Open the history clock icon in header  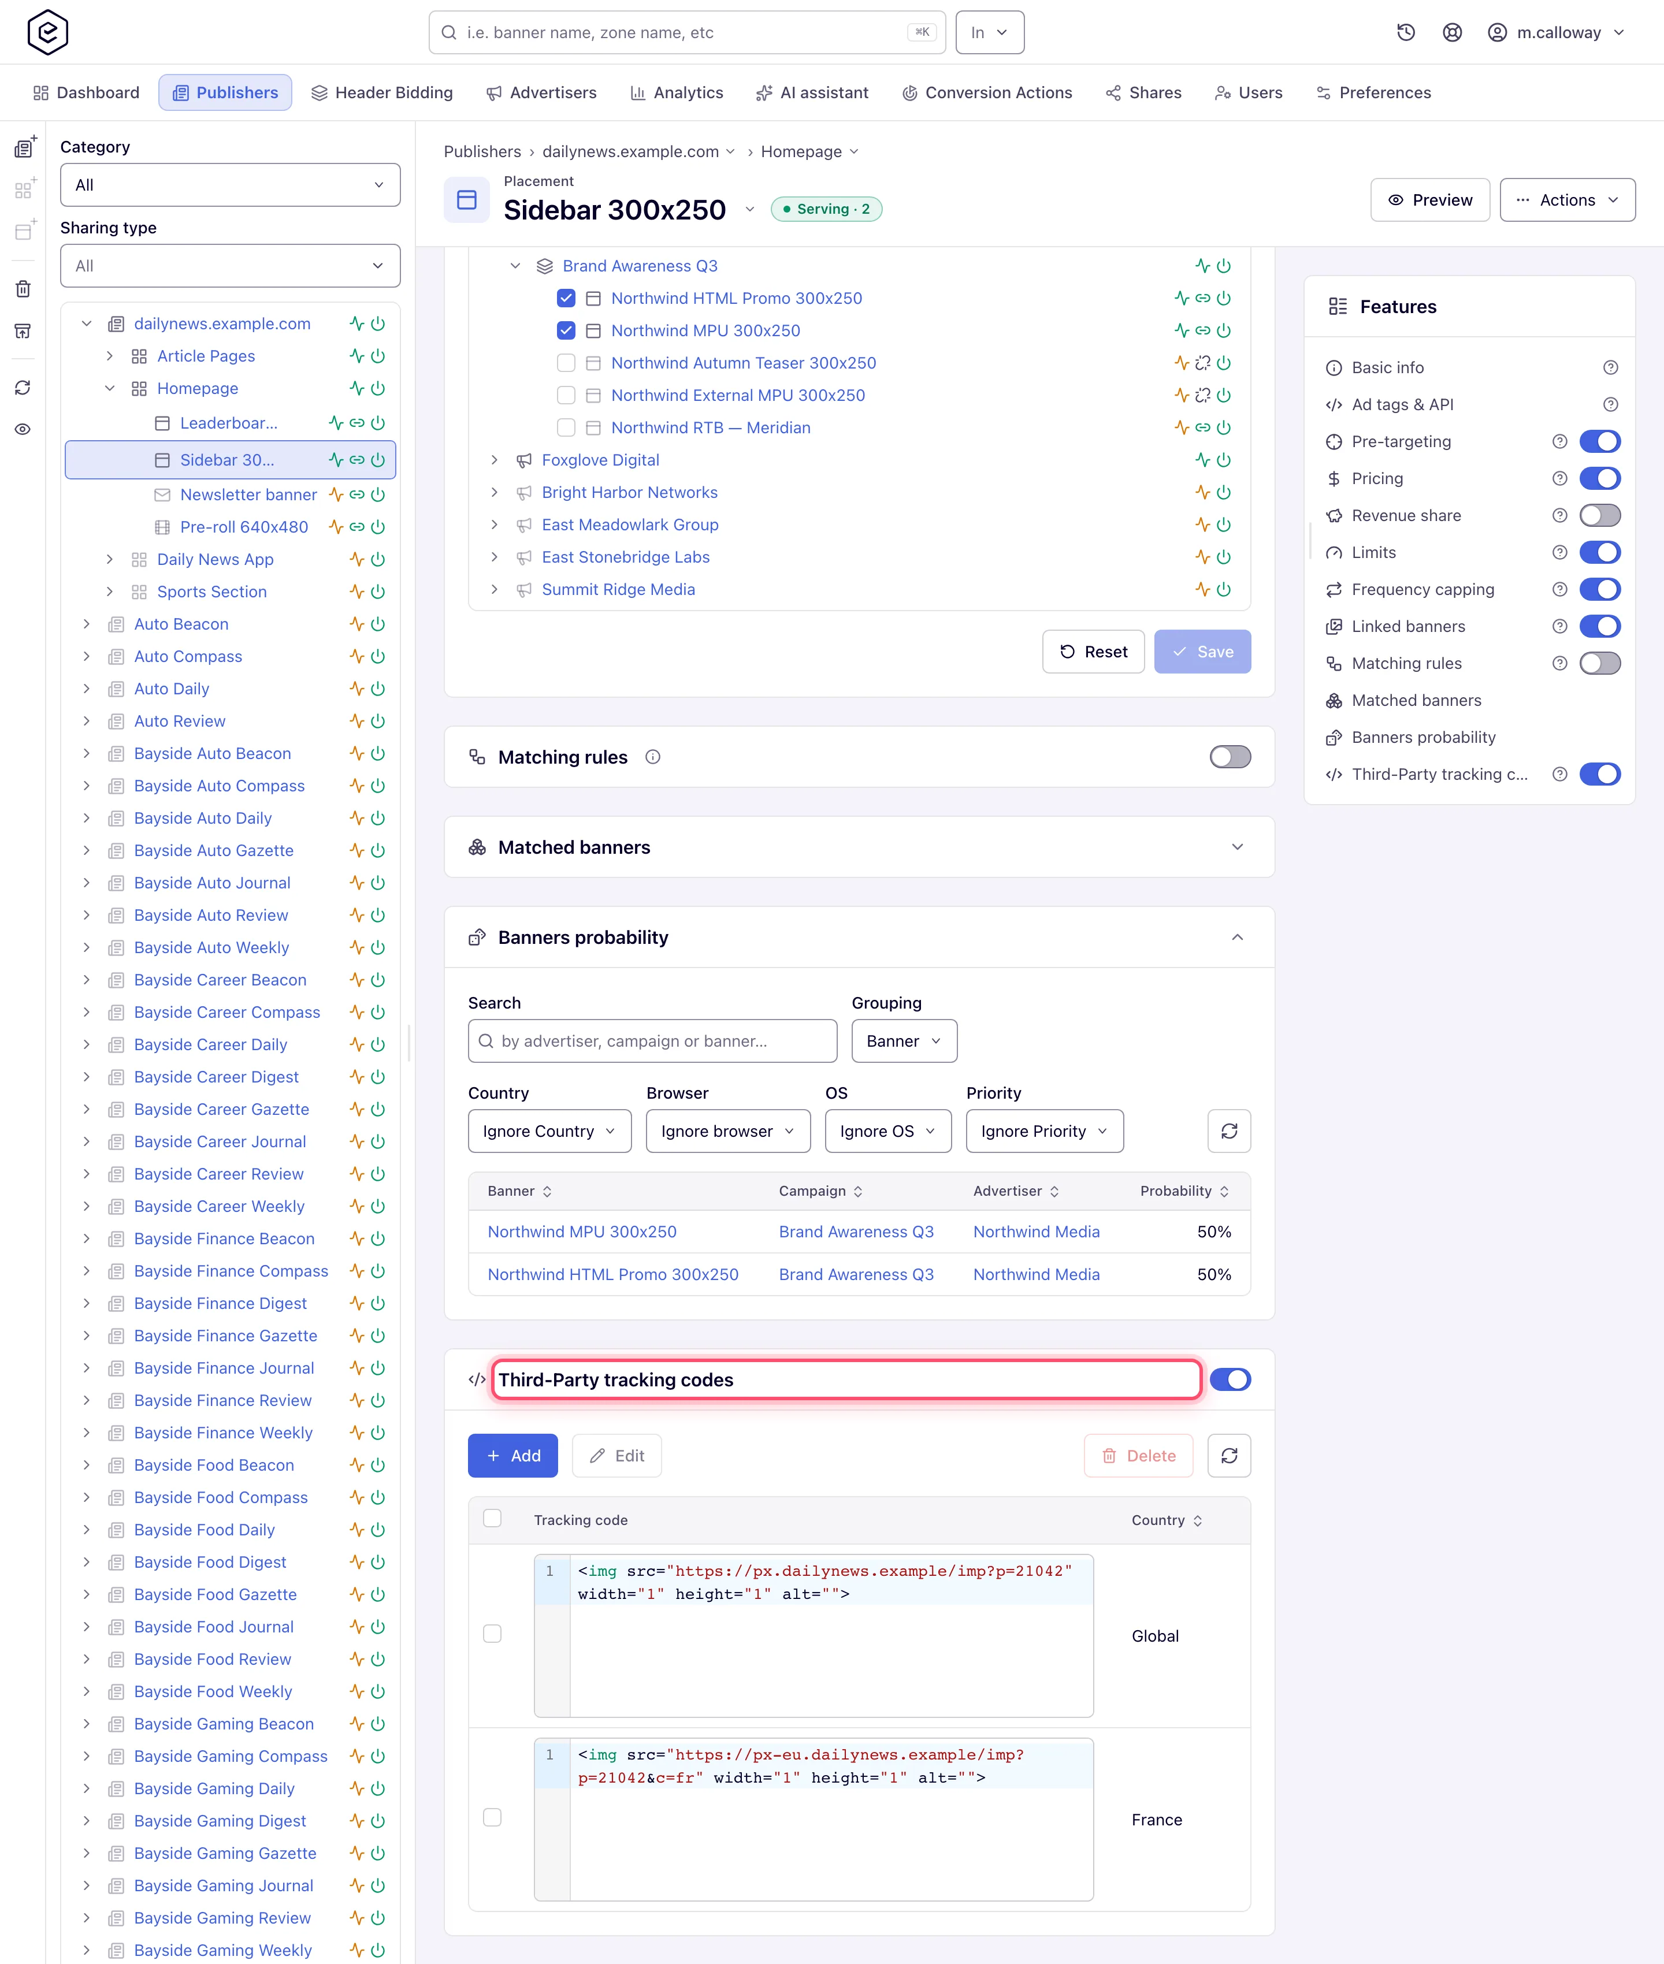pos(1406,32)
